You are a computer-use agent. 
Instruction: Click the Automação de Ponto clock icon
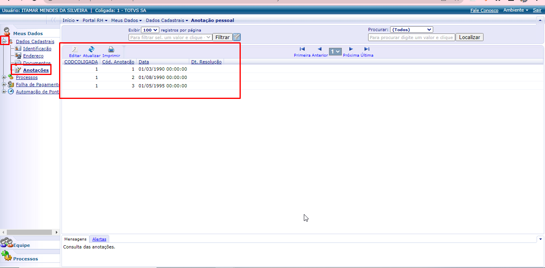(x=11, y=92)
